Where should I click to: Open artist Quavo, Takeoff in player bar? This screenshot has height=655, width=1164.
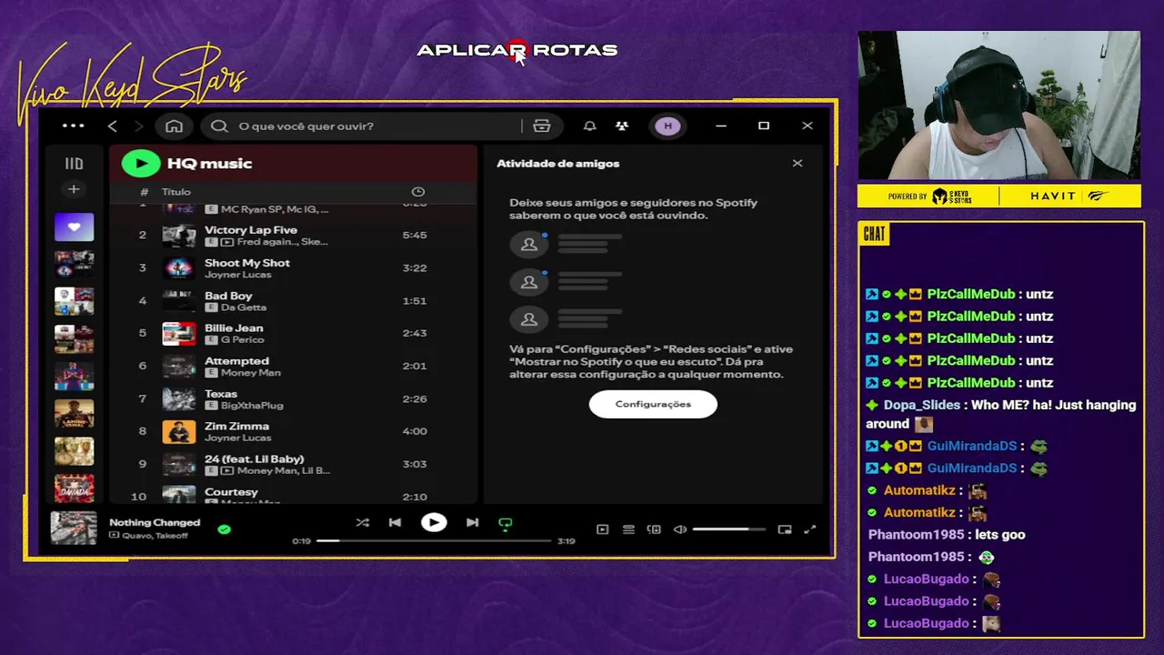click(x=153, y=535)
